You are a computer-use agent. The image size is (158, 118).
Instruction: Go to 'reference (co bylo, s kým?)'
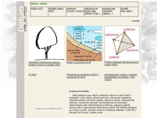point(75,10)
